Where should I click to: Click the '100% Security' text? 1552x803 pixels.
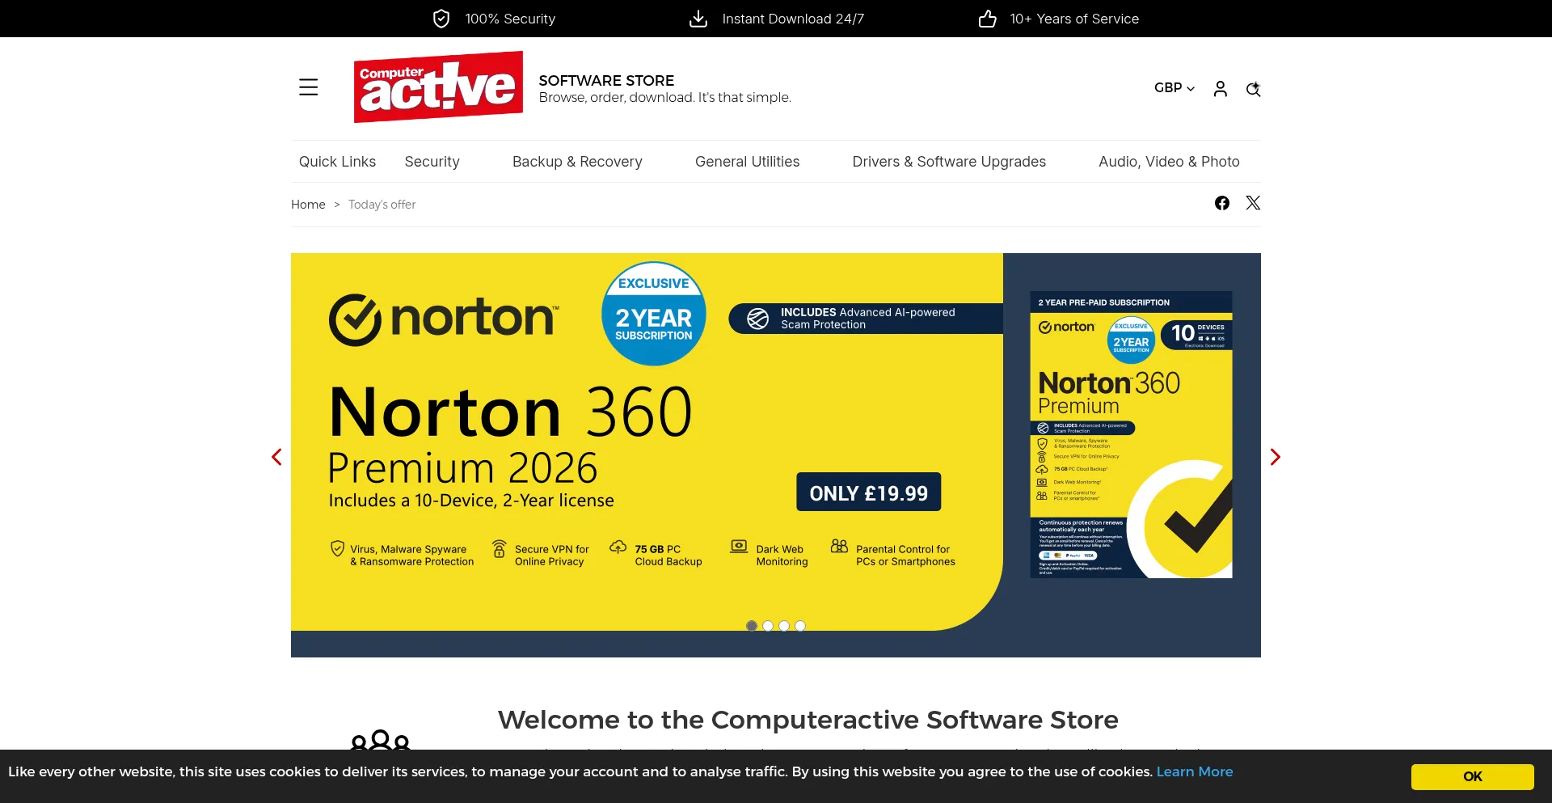coord(510,19)
